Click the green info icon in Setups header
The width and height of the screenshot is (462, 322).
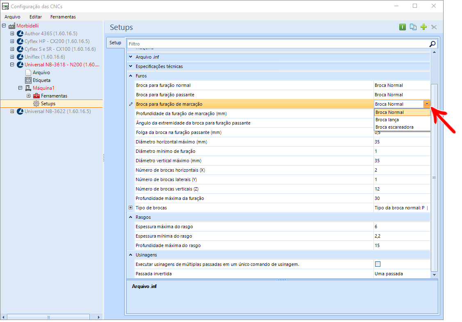[403, 27]
